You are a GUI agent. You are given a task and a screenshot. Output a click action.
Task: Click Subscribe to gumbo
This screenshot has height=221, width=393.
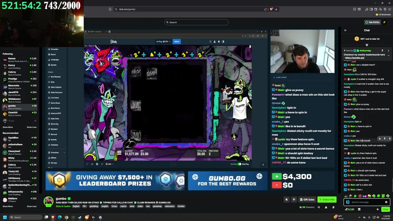(x=327, y=200)
